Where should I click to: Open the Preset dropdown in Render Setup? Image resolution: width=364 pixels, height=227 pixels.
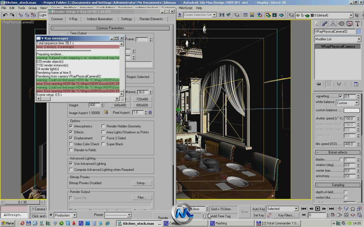click(118, 215)
